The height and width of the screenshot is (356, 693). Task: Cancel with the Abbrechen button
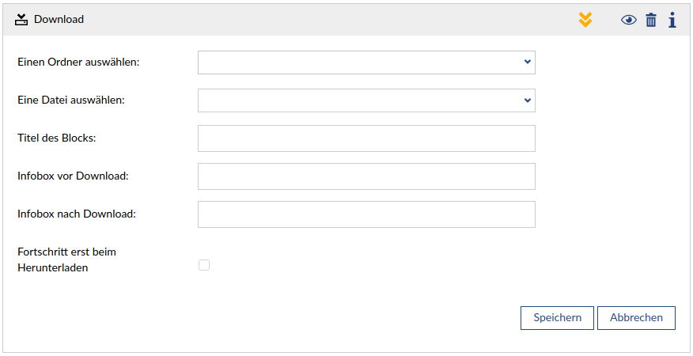coord(636,317)
